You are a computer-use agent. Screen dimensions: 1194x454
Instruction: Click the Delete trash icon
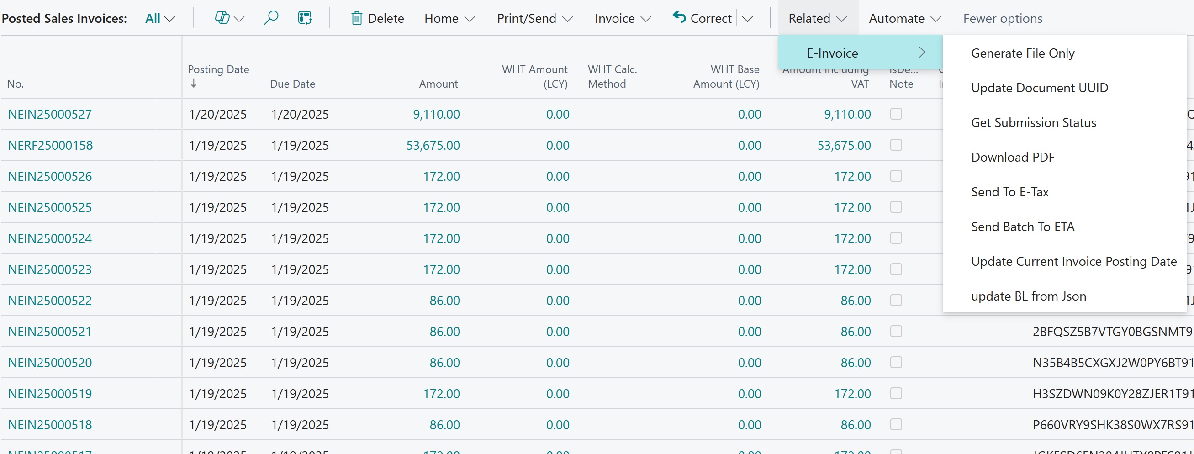click(357, 18)
